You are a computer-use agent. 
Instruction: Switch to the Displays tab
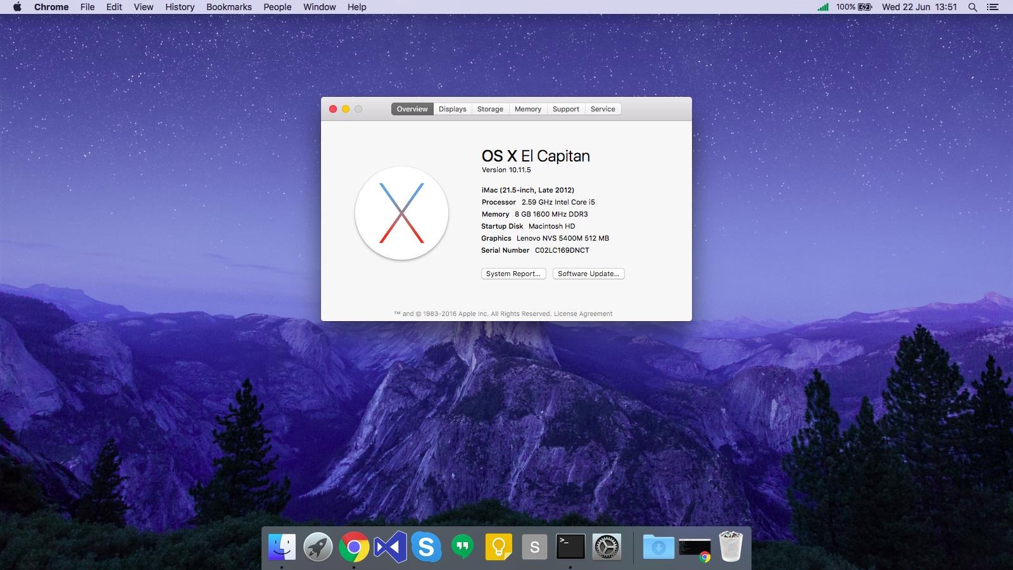pyautogui.click(x=453, y=109)
